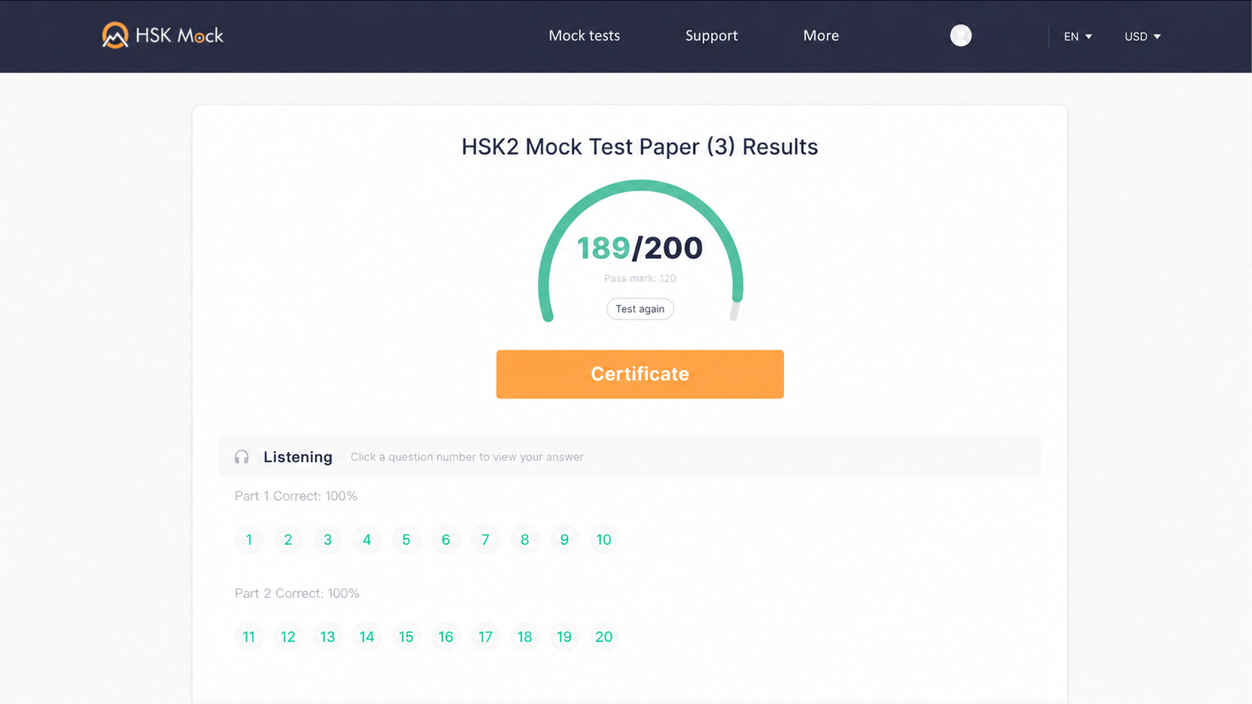Expand the USD currency dropdown
Image resolution: width=1252 pixels, height=704 pixels.
[1142, 36]
